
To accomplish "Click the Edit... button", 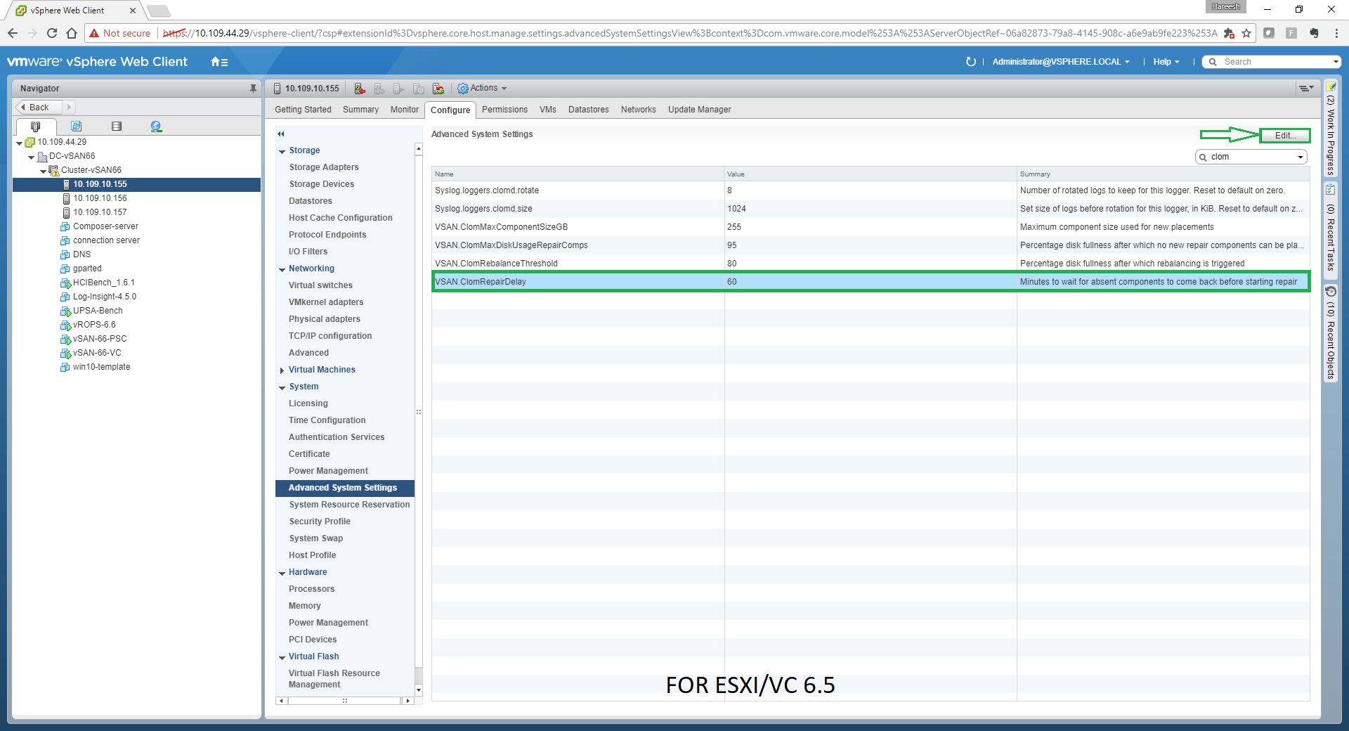I will click(1284, 136).
